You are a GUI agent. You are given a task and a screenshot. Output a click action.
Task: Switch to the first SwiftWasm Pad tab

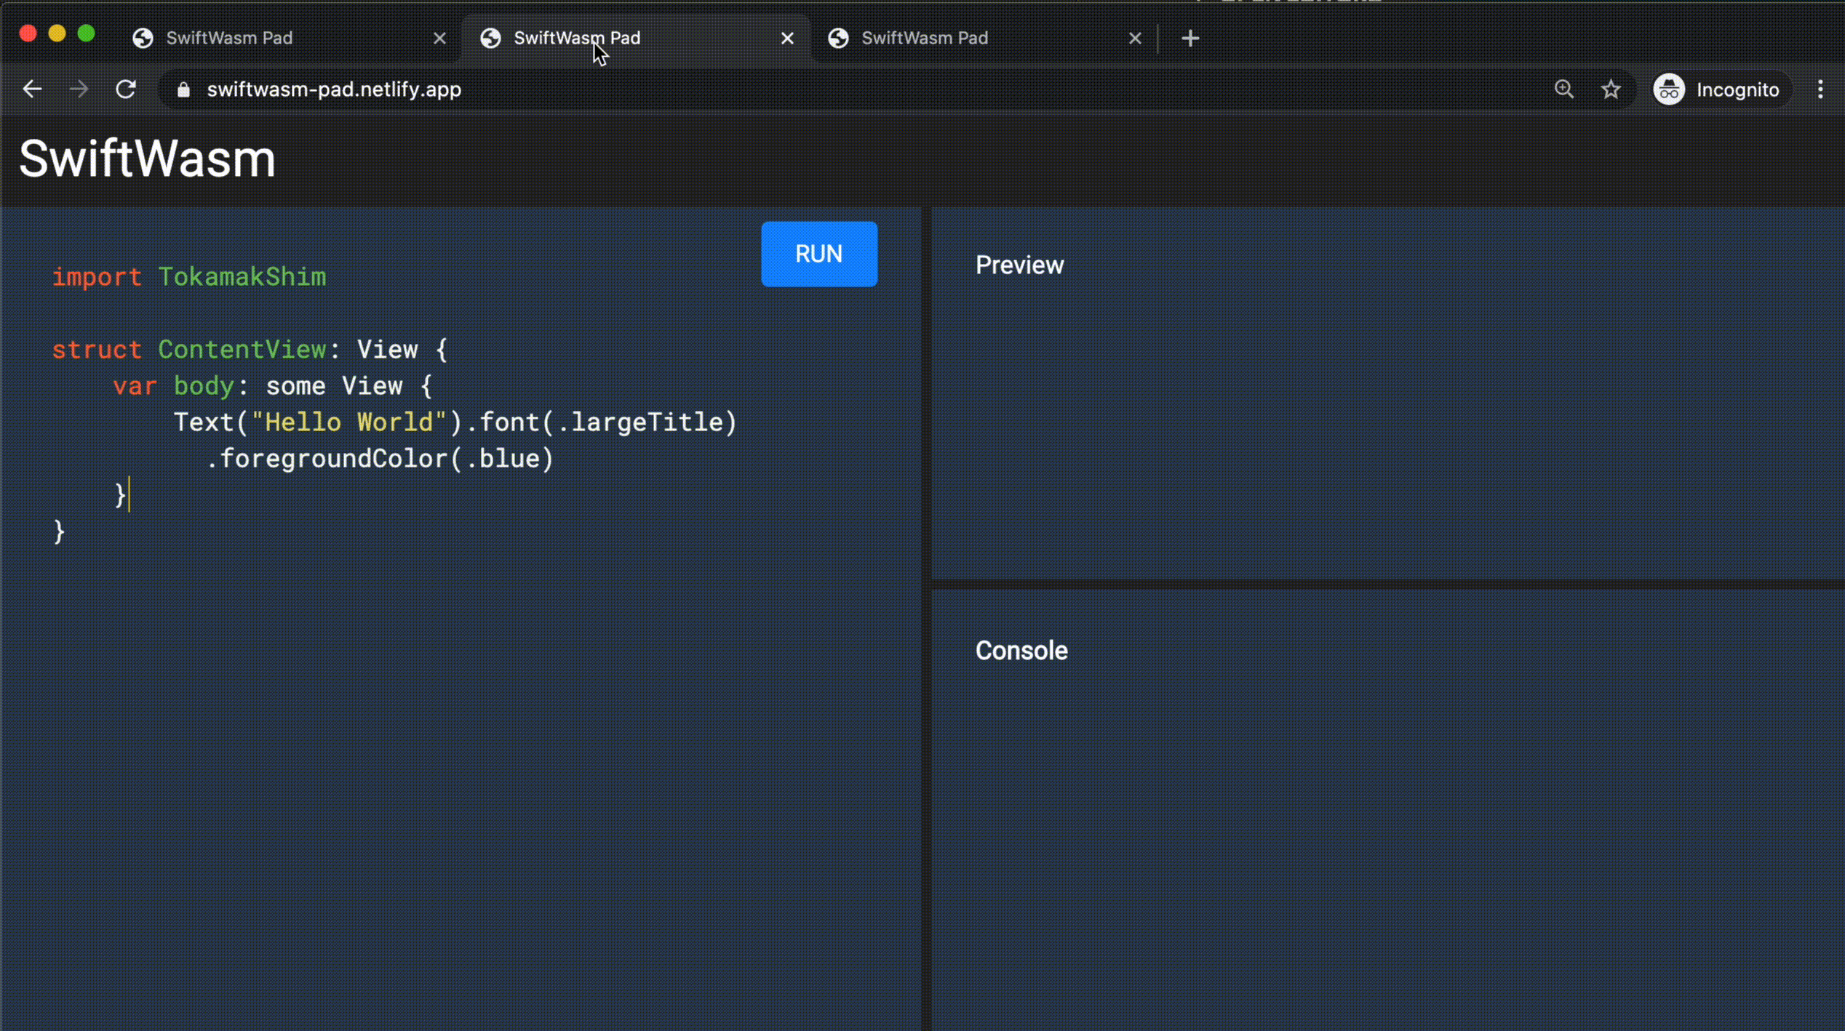tap(229, 39)
